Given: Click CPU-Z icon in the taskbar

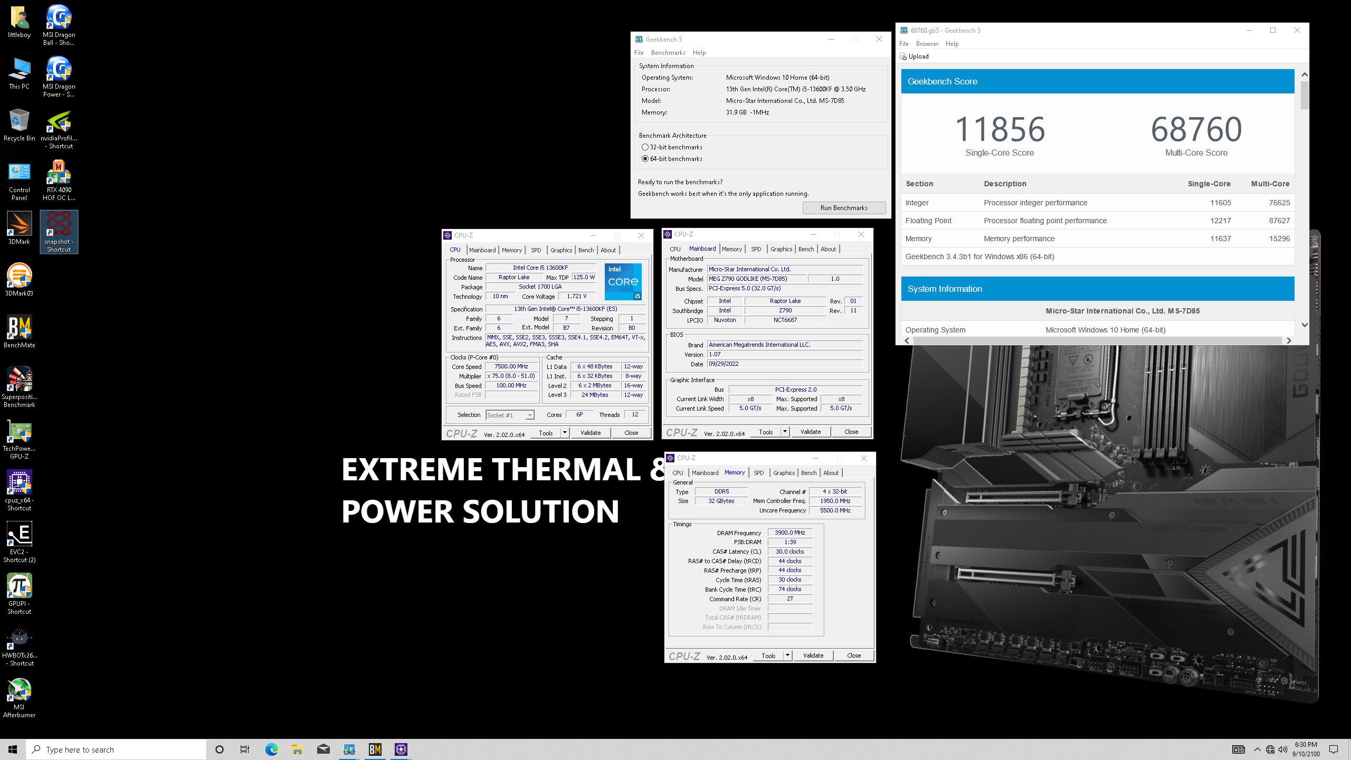Looking at the screenshot, I should (x=401, y=749).
